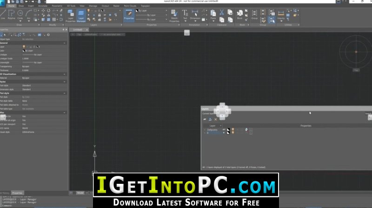The width and height of the screenshot is (372, 208).
Task: Open the Home ribbon tab
Action: 11,6
